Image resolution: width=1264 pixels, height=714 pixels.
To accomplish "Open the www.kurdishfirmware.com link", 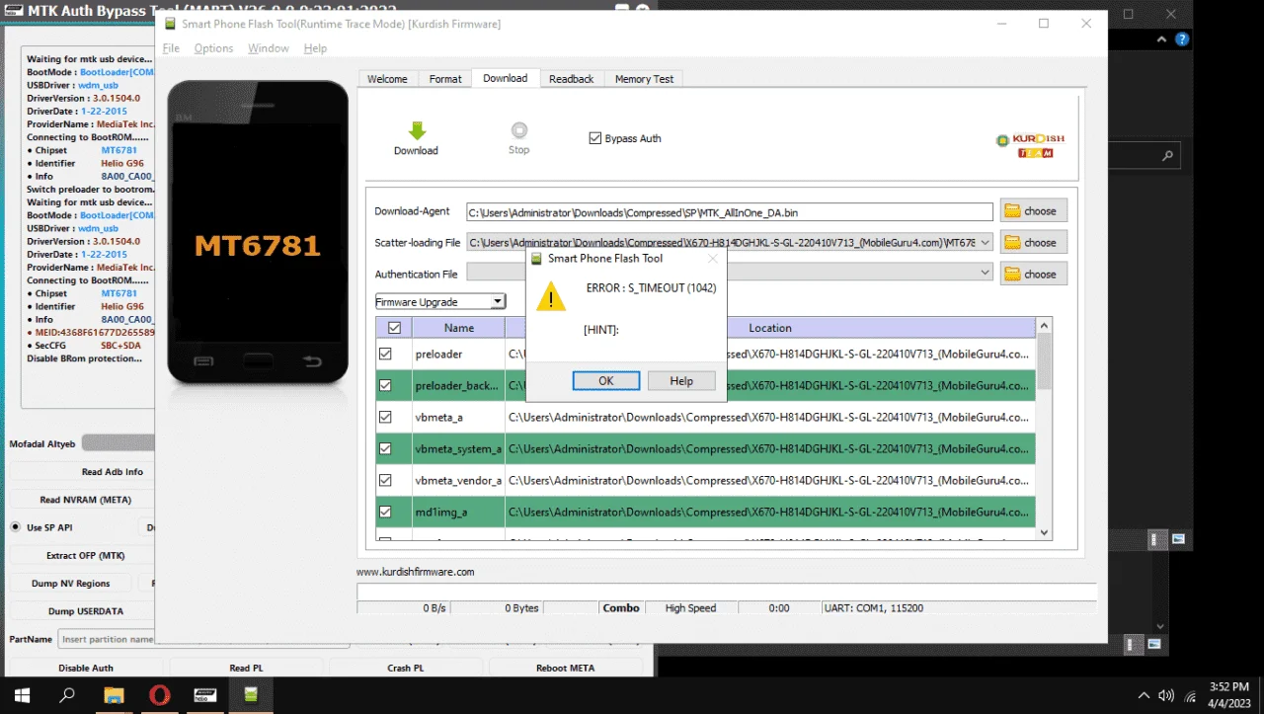I will point(415,572).
